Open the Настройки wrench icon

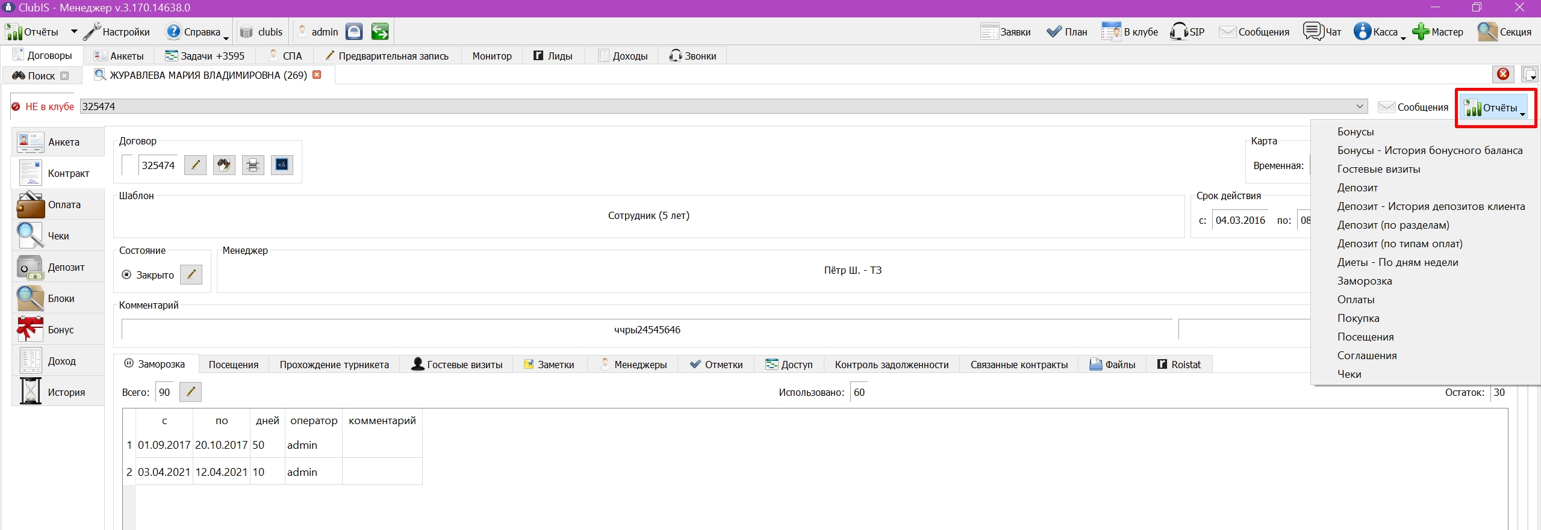click(x=92, y=31)
